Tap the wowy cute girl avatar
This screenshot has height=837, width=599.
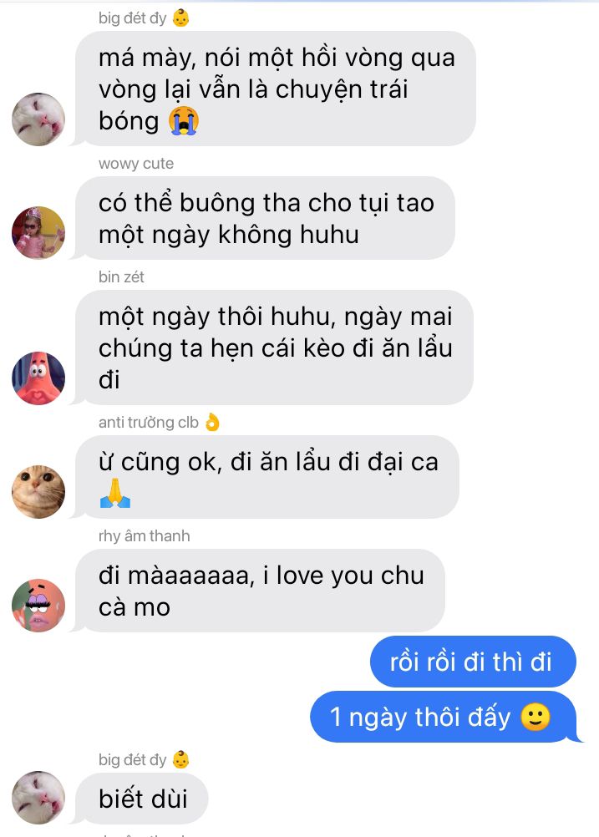tap(38, 233)
